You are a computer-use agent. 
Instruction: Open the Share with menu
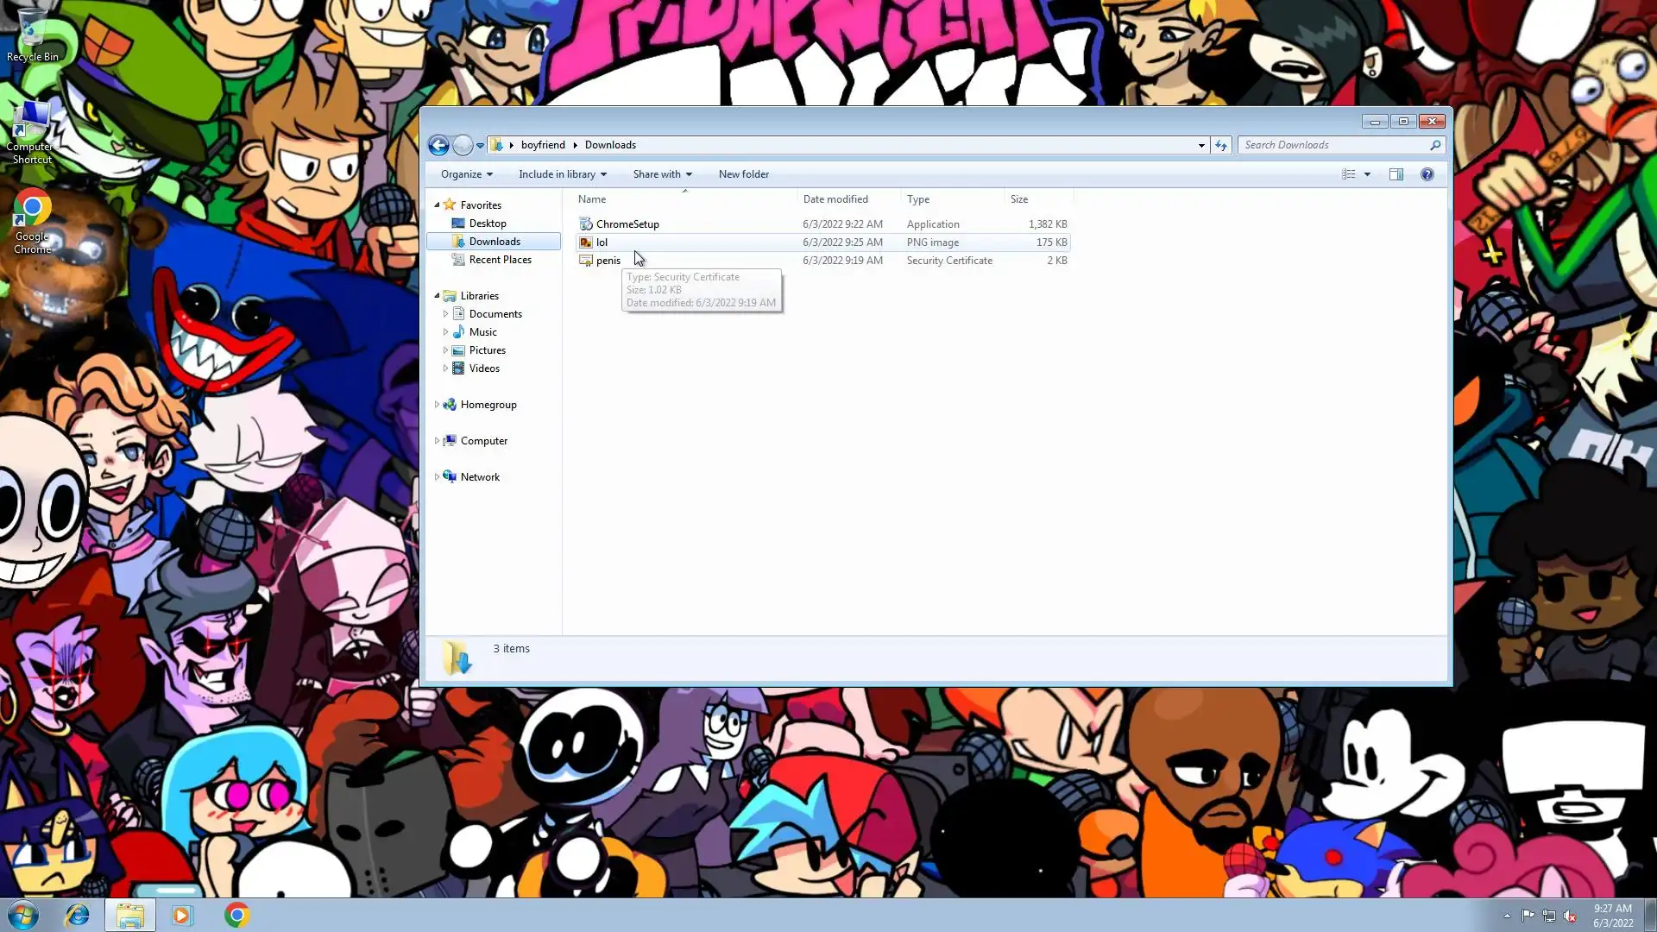[662, 174]
